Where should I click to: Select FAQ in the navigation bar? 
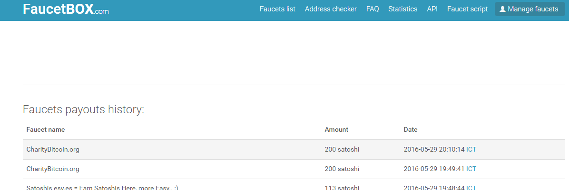[373, 9]
